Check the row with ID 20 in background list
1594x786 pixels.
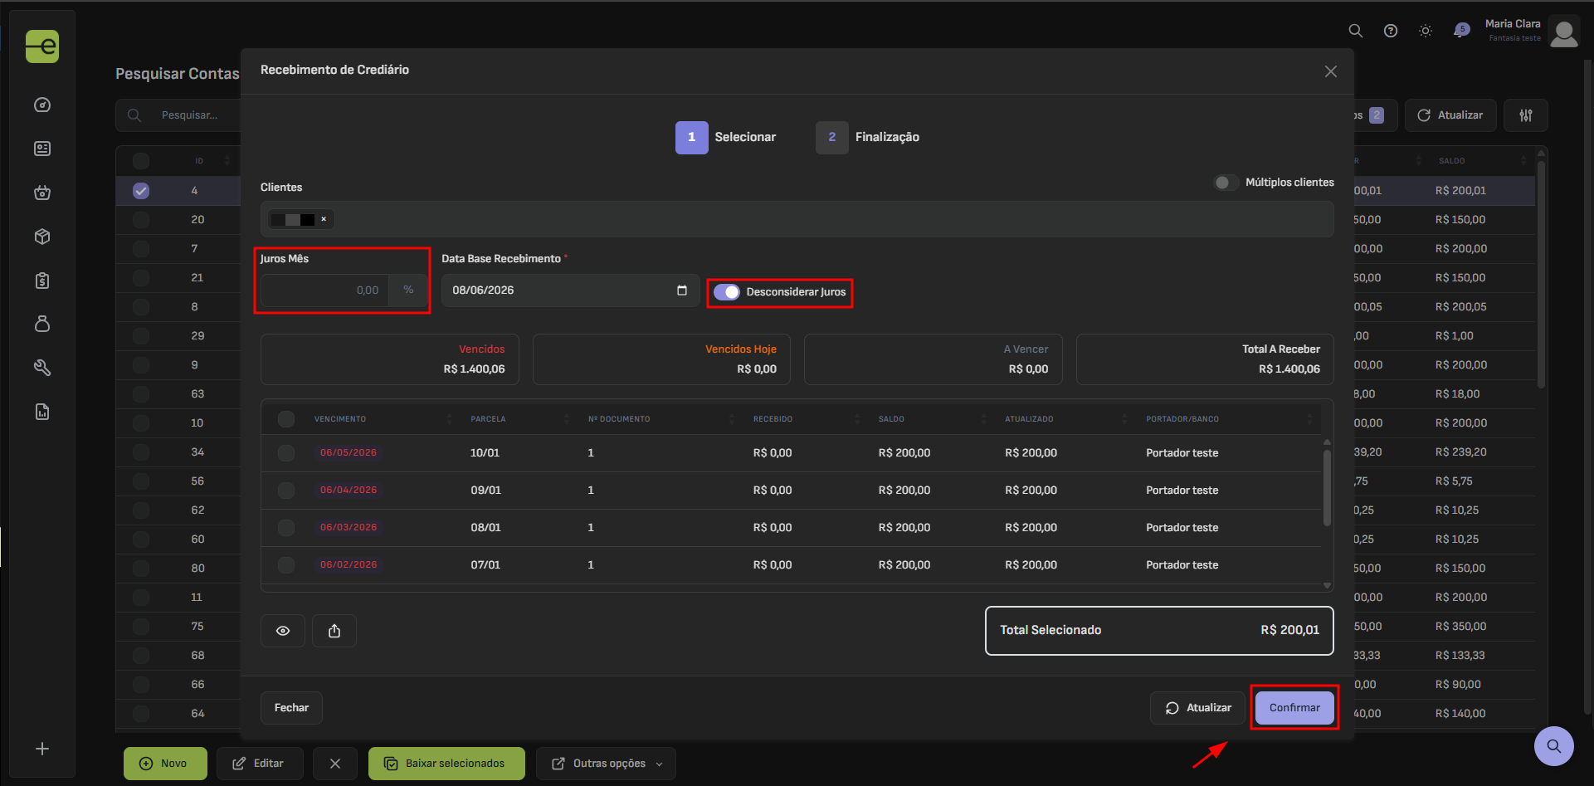[x=141, y=220]
